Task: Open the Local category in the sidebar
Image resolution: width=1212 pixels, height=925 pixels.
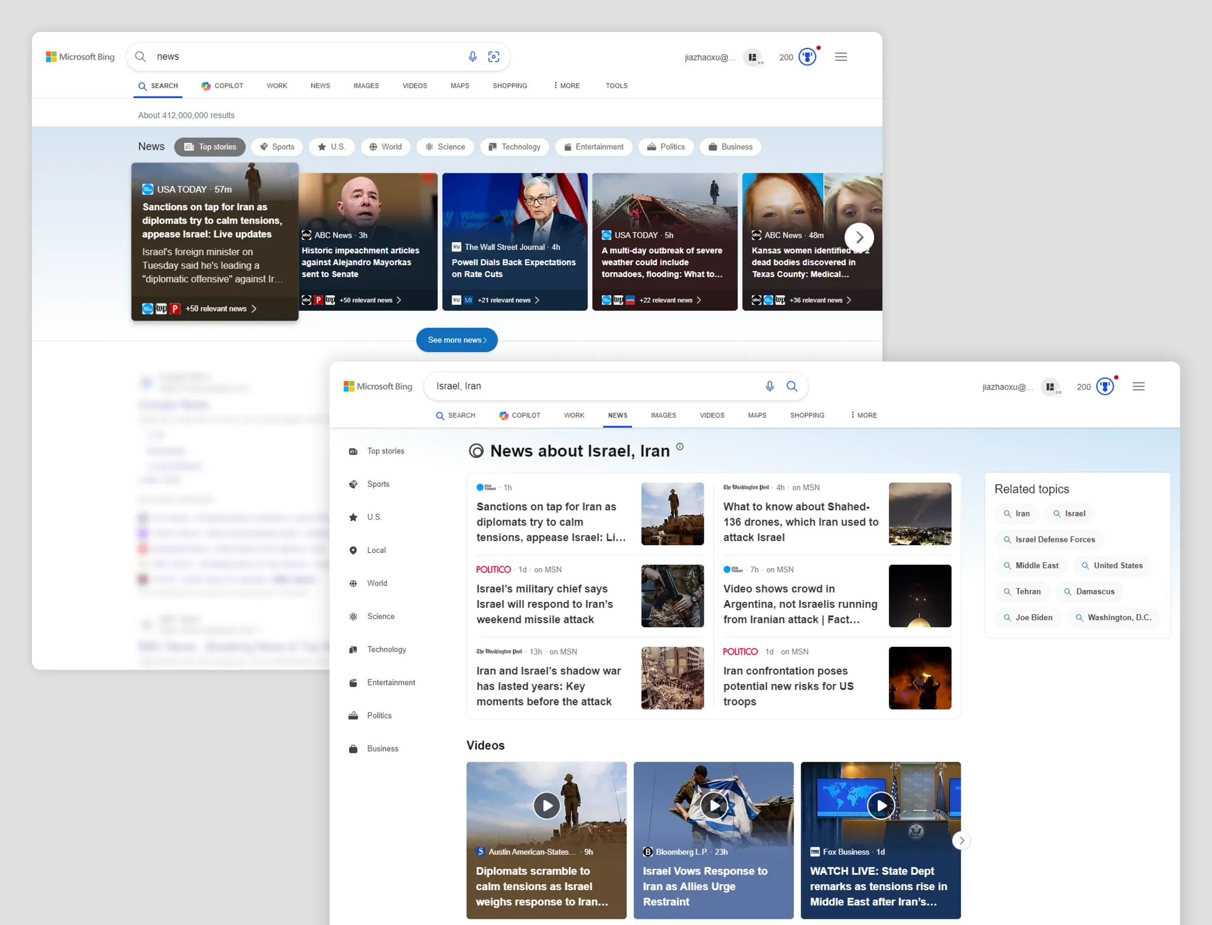Action: click(376, 550)
